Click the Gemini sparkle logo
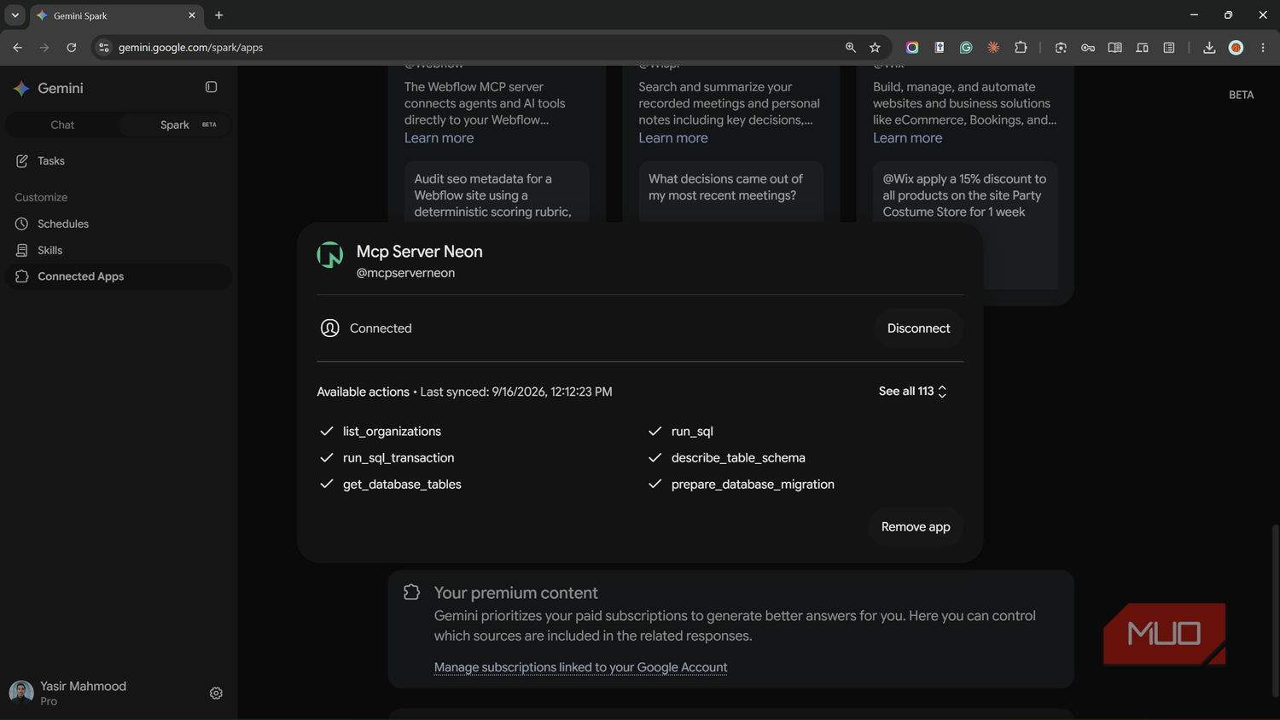The image size is (1280, 720). pyautogui.click(x=22, y=88)
